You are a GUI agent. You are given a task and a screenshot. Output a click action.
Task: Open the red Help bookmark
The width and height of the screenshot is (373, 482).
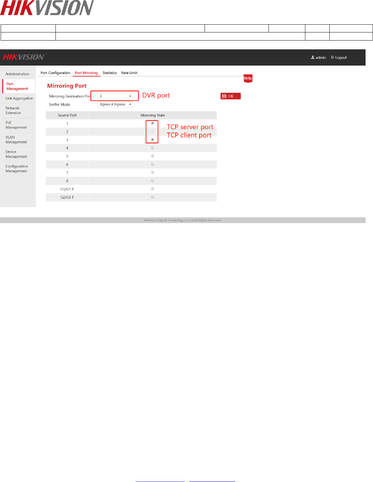(x=248, y=78)
